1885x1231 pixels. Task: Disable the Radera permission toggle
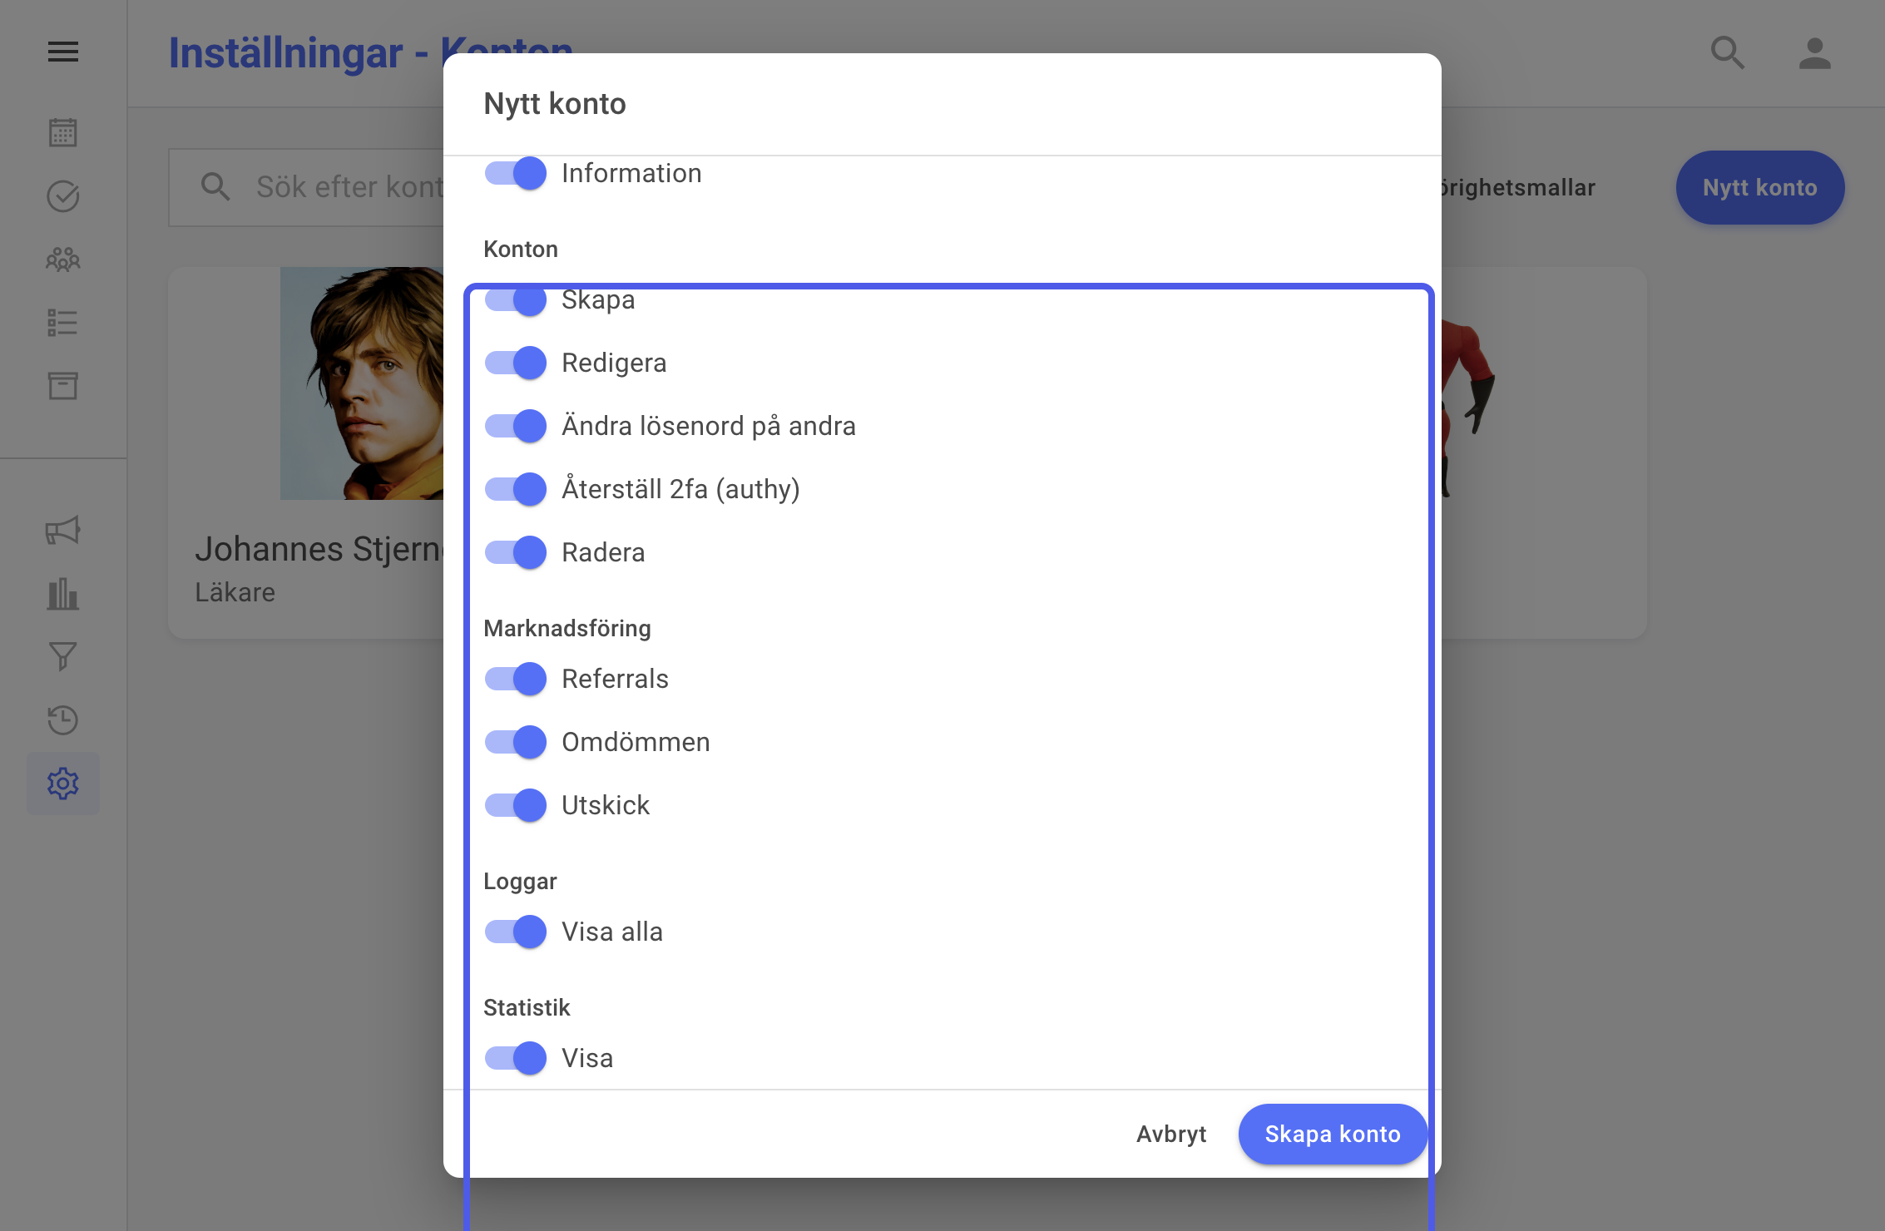516,552
